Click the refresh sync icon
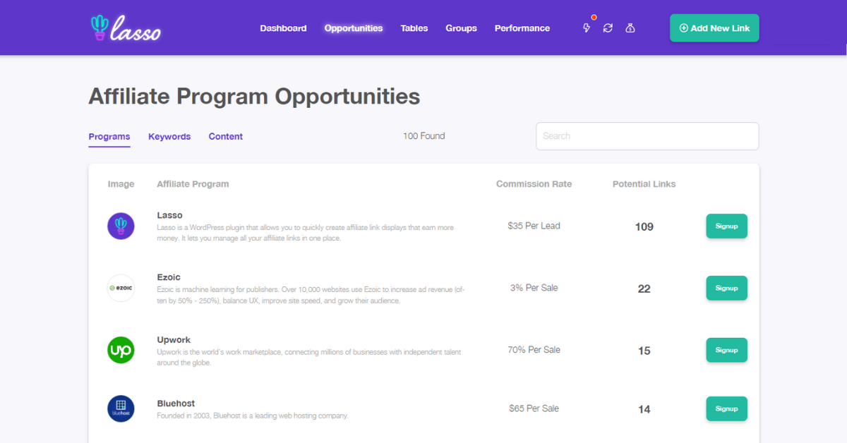847x443 pixels. [x=608, y=28]
